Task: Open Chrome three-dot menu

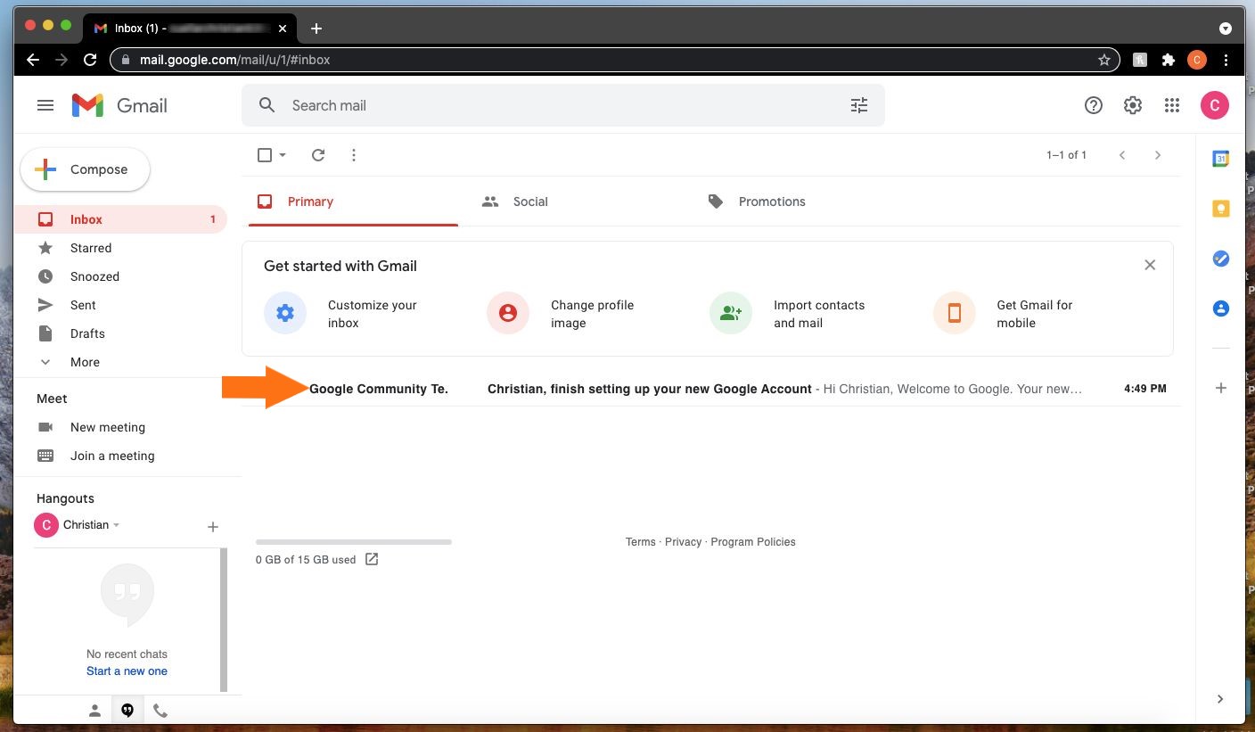Action: tap(1226, 60)
